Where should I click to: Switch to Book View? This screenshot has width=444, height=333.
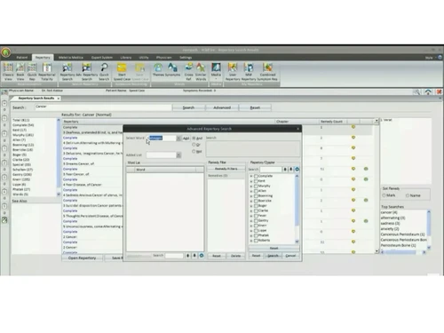point(20,72)
